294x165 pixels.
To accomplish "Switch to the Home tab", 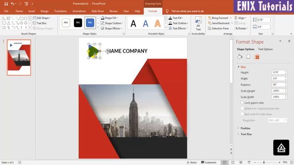I will [x=19, y=11].
